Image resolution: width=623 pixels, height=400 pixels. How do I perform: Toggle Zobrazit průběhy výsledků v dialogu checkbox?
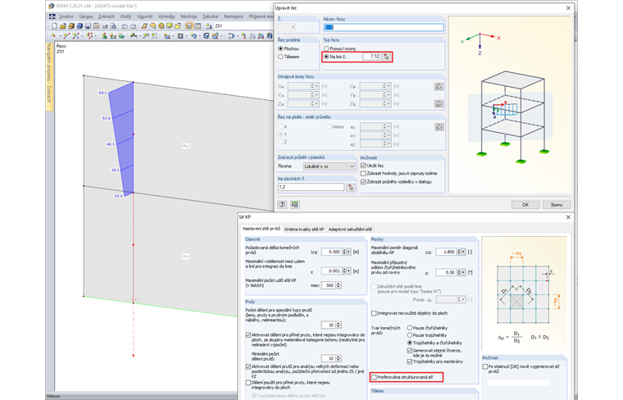click(363, 182)
